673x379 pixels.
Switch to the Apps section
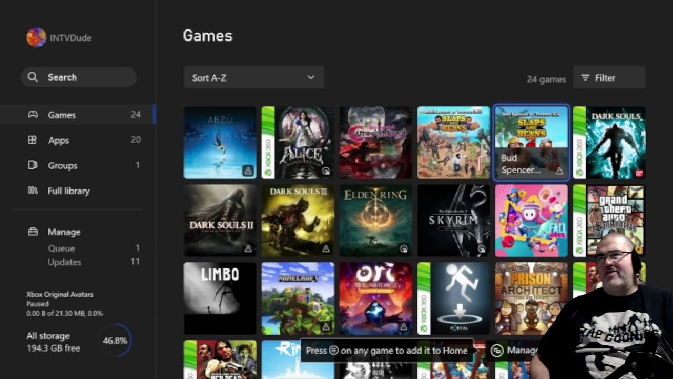tap(78, 140)
